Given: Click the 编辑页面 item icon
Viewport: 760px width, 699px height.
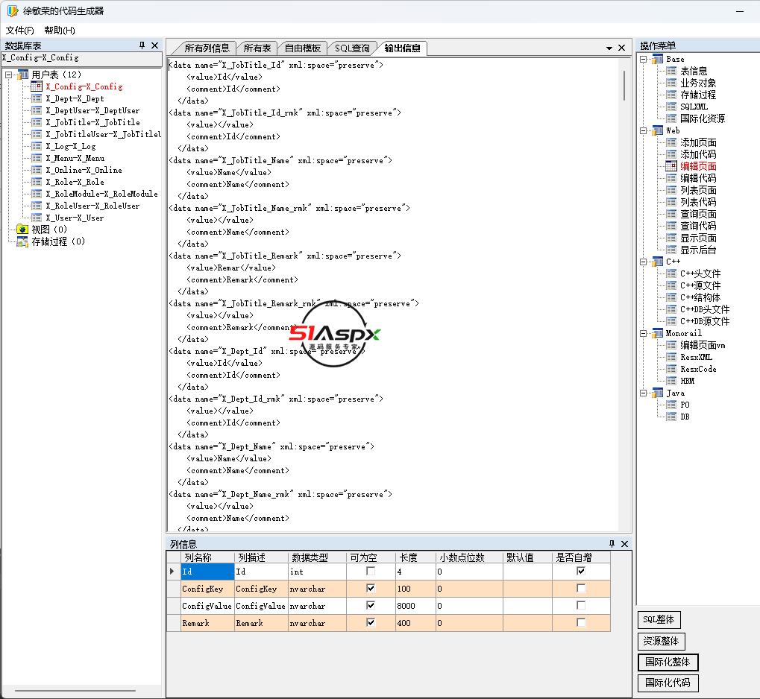Looking at the screenshot, I should 671,166.
